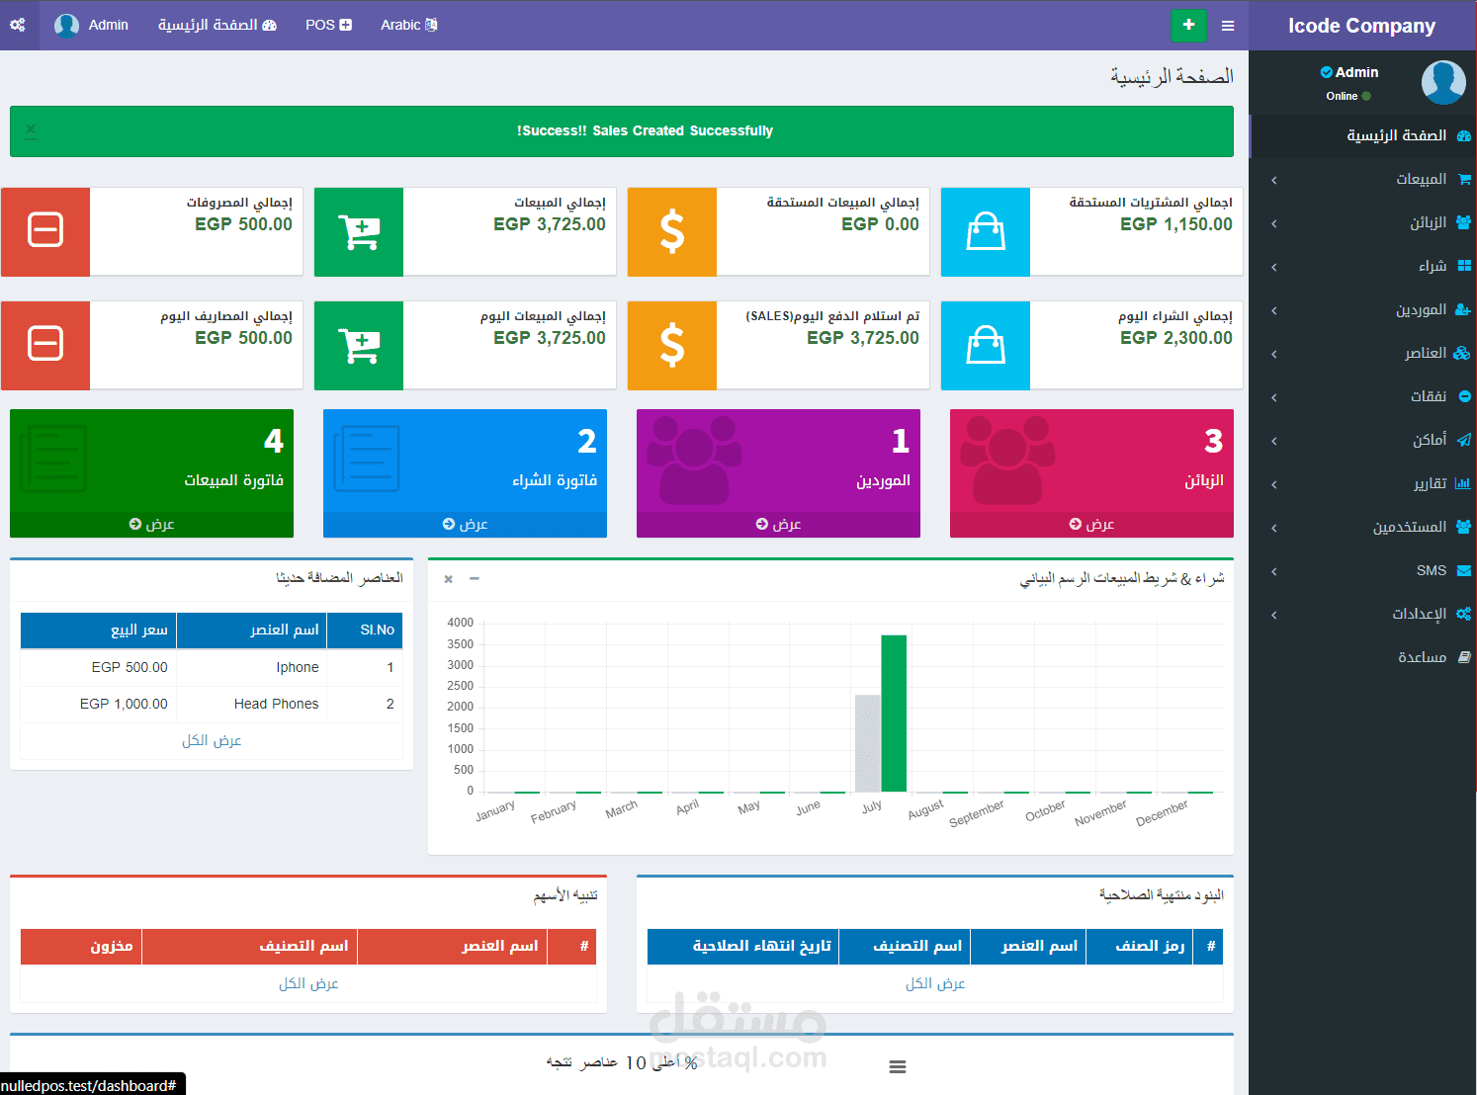Screen dimensions: 1477x1095
Task: Click the الإعدادات settings gears icon
Action: [x=1464, y=614]
